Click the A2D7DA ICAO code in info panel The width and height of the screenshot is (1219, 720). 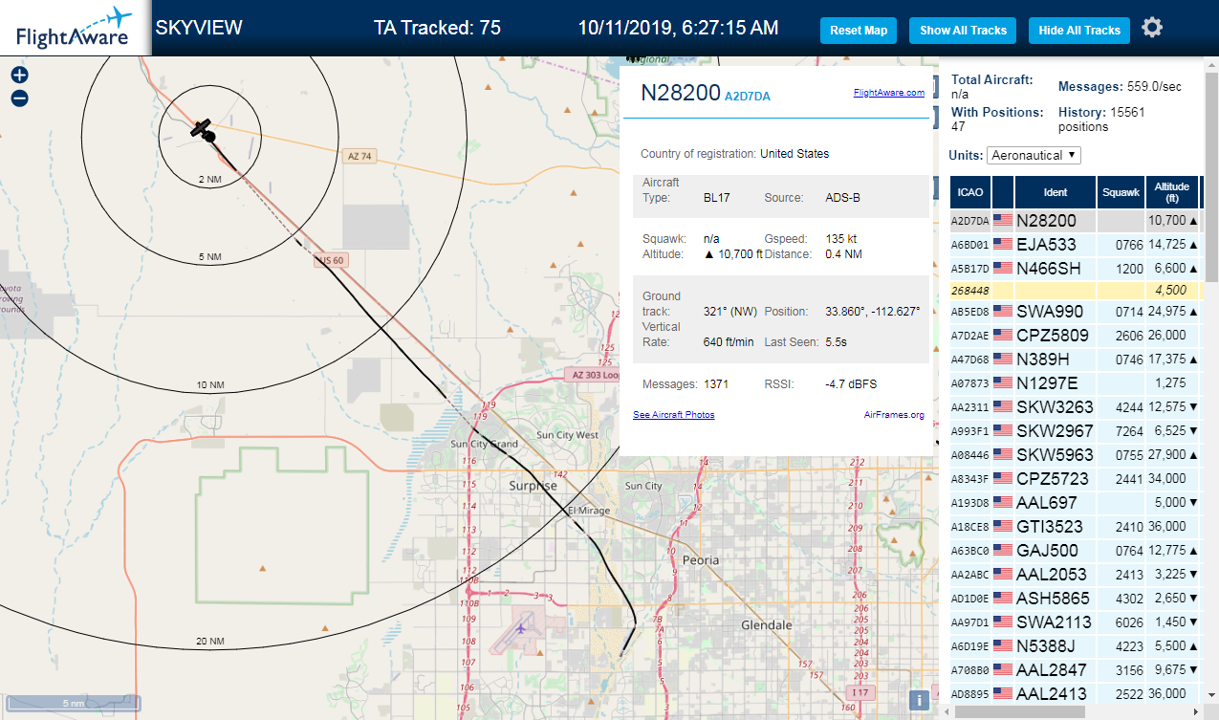pyautogui.click(x=748, y=97)
